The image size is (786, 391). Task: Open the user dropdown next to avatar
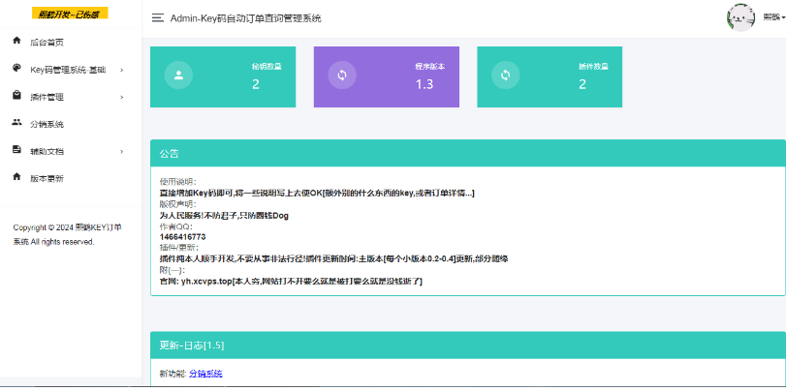coord(774,17)
